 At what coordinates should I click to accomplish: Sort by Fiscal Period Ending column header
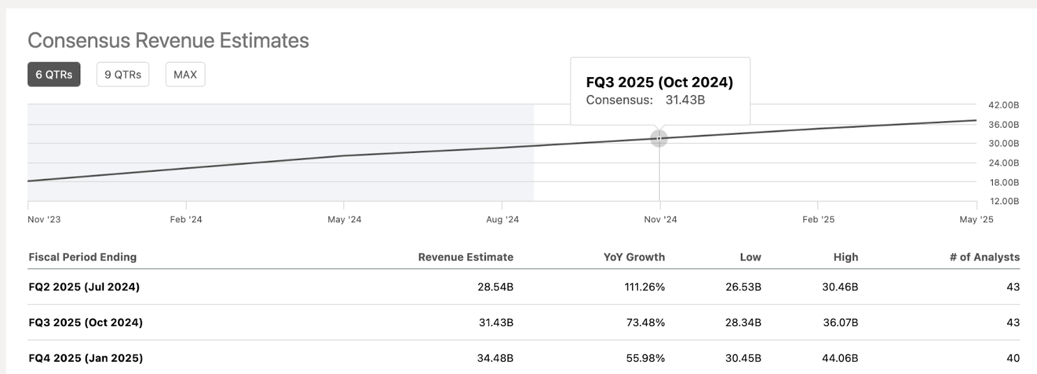click(82, 257)
